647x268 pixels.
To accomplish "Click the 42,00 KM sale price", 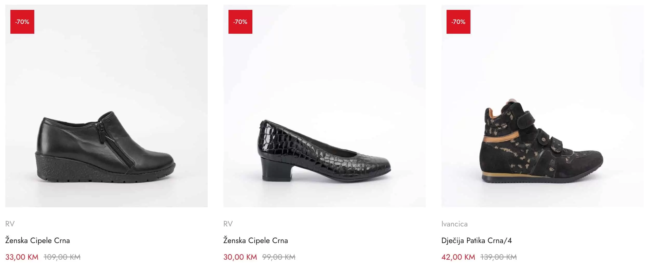I will 458,257.
